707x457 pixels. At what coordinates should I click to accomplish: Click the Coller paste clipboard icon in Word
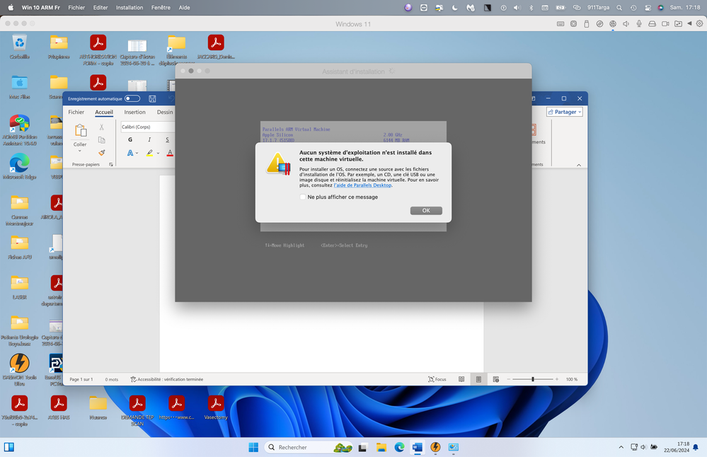coord(80,130)
